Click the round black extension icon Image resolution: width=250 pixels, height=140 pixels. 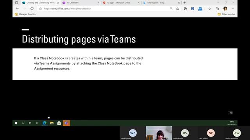(185, 9)
